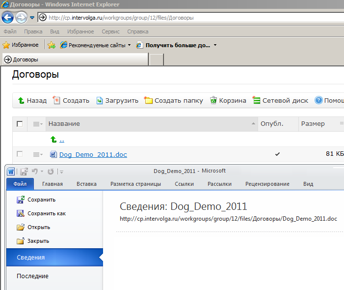Click the Save icon in Word quick access toolbar
This screenshot has width=344, height=290.
pos(24,172)
